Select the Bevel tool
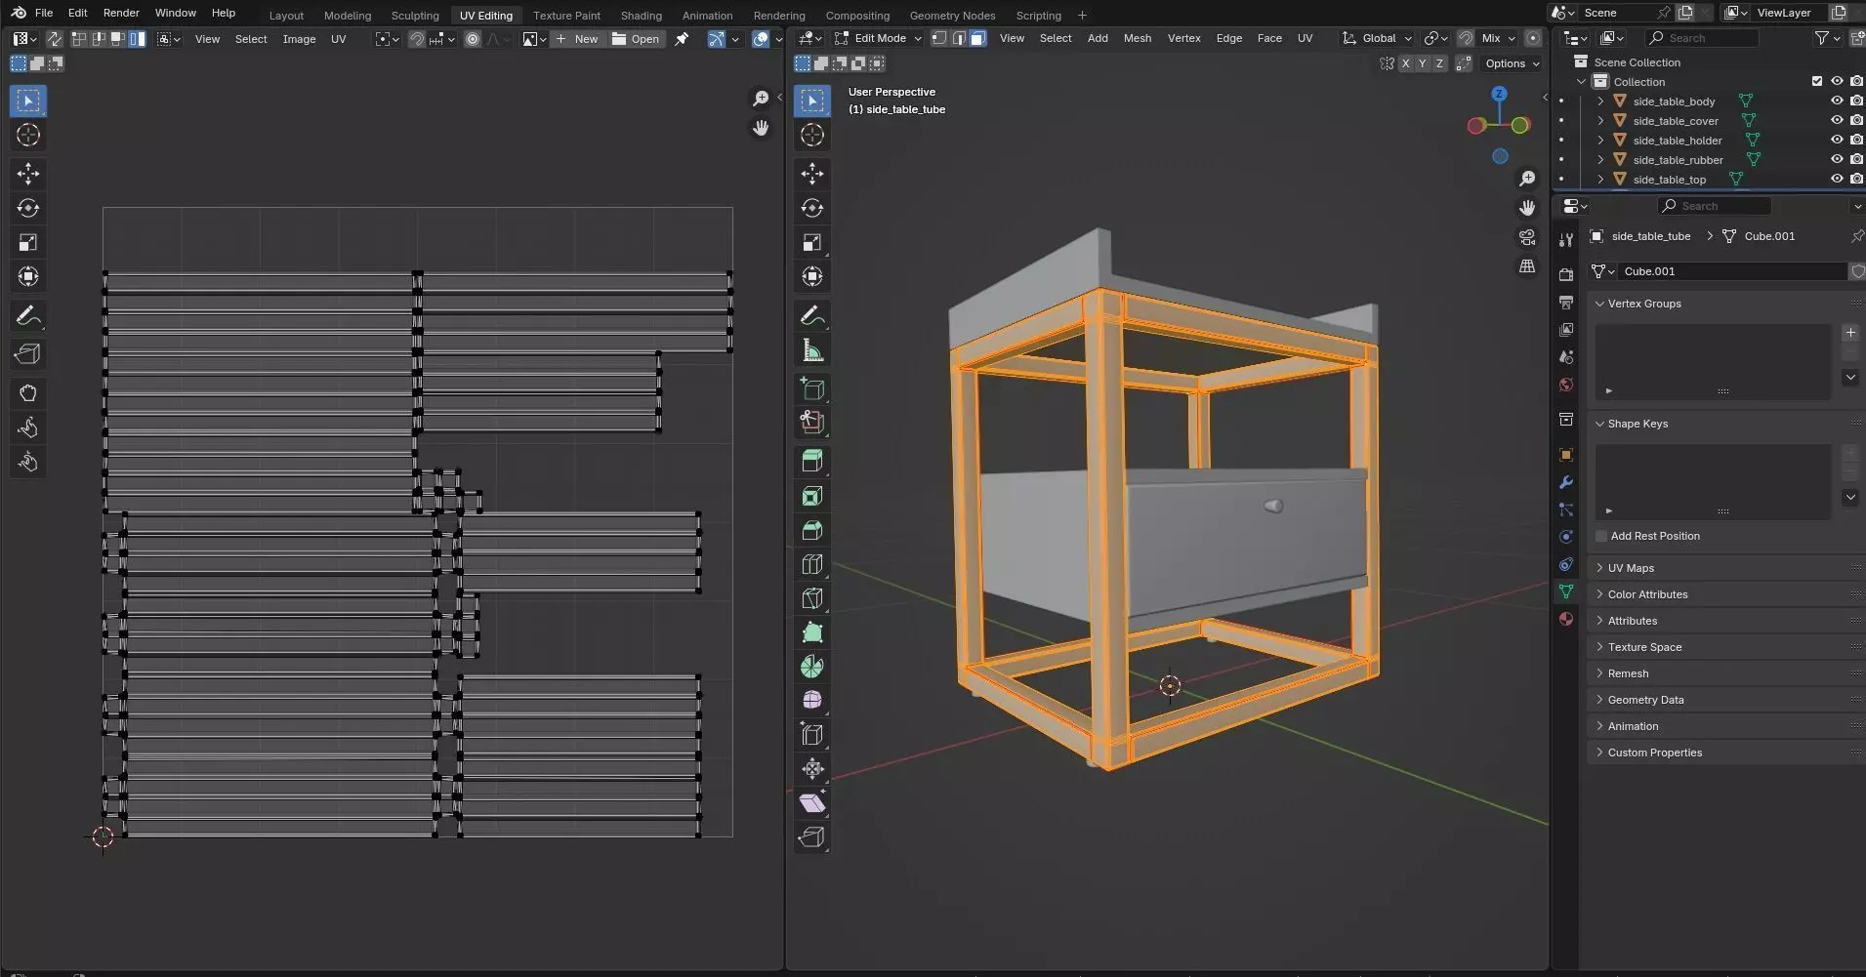Image resolution: width=1866 pixels, height=977 pixels. click(x=812, y=530)
